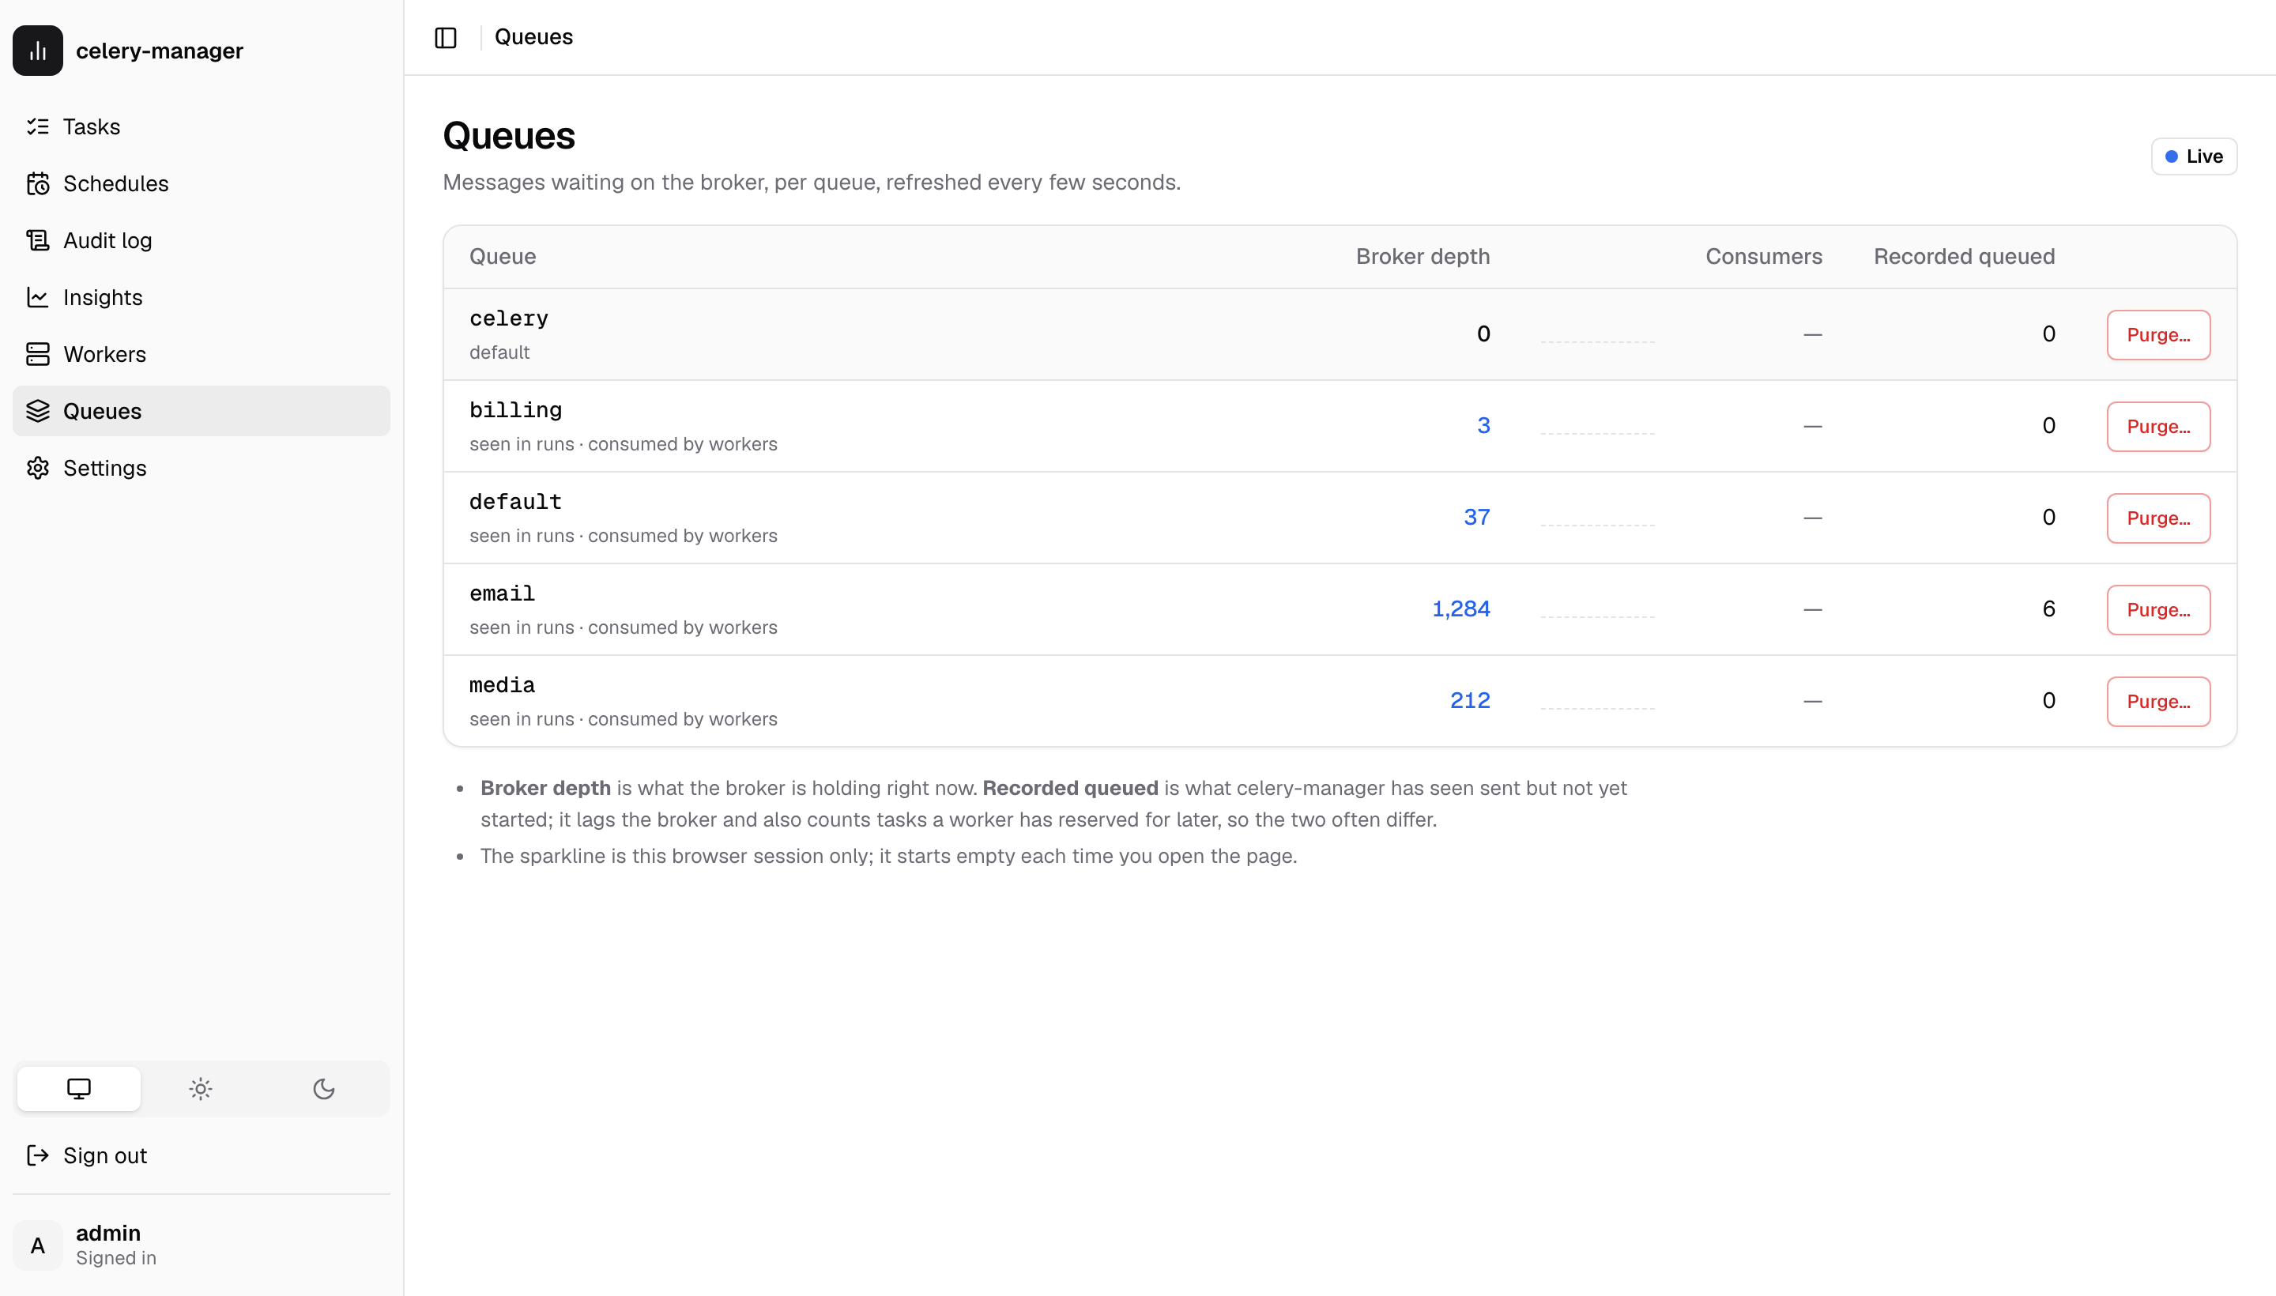Viewport: 2276px width, 1296px height.
Task: Purge the media queue
Action: [2157, 702]
